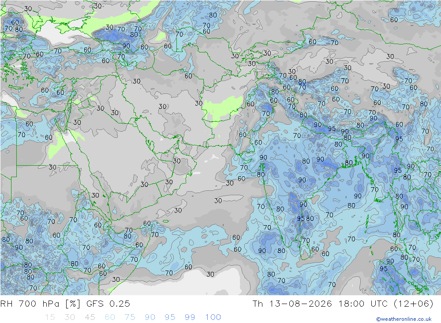
Task: Select legend value 30
Action: 70,317
